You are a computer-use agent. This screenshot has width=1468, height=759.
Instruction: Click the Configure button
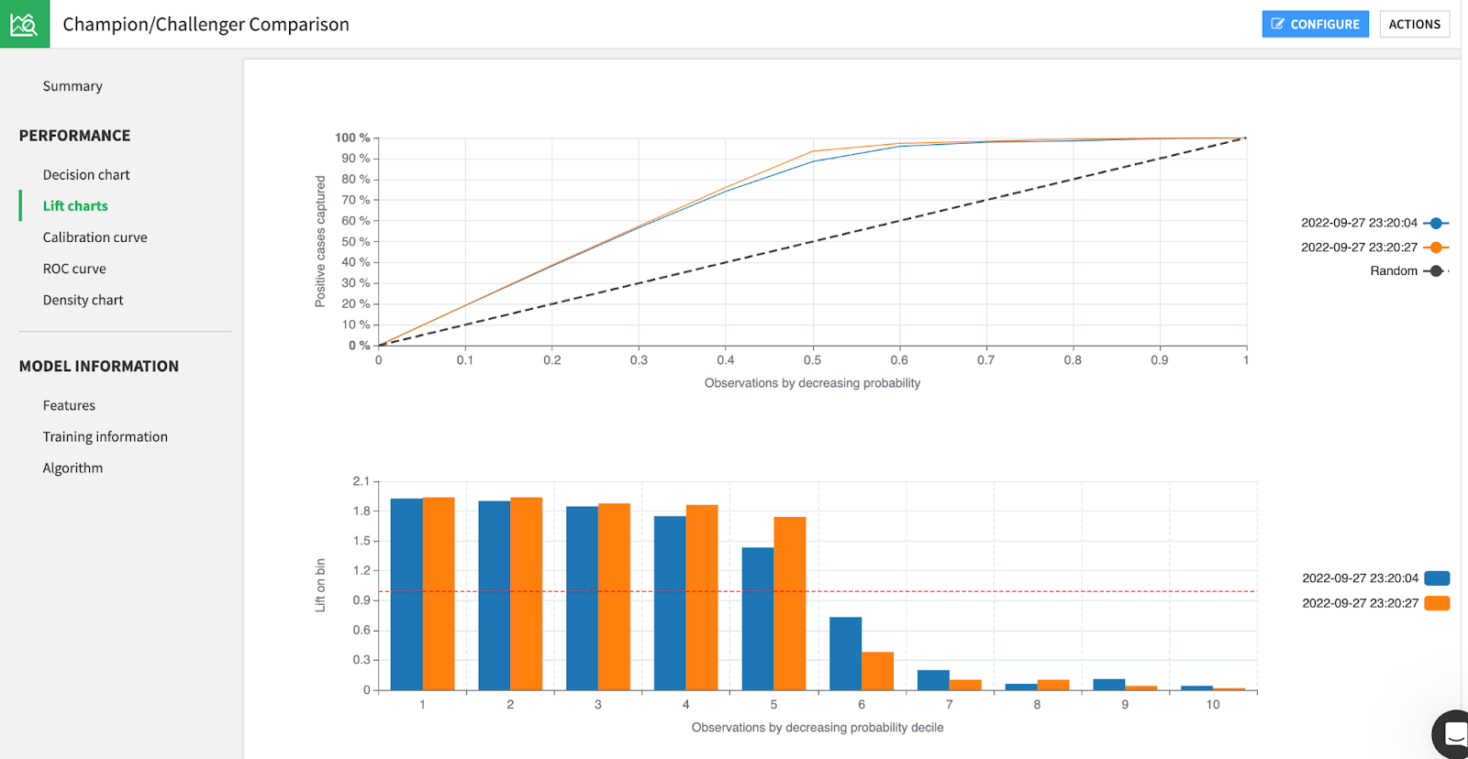1315,24
